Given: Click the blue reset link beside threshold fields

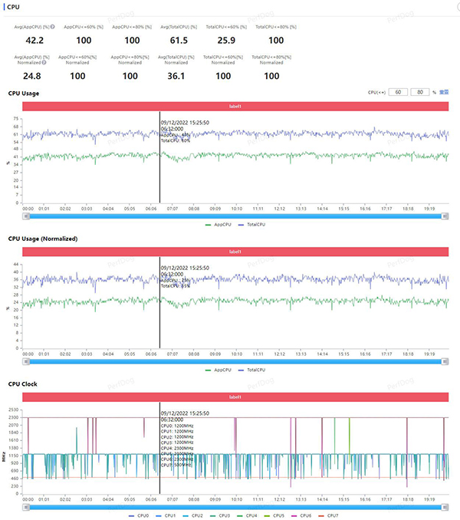Looking at the screenshot, I should (x=443, y=92).
